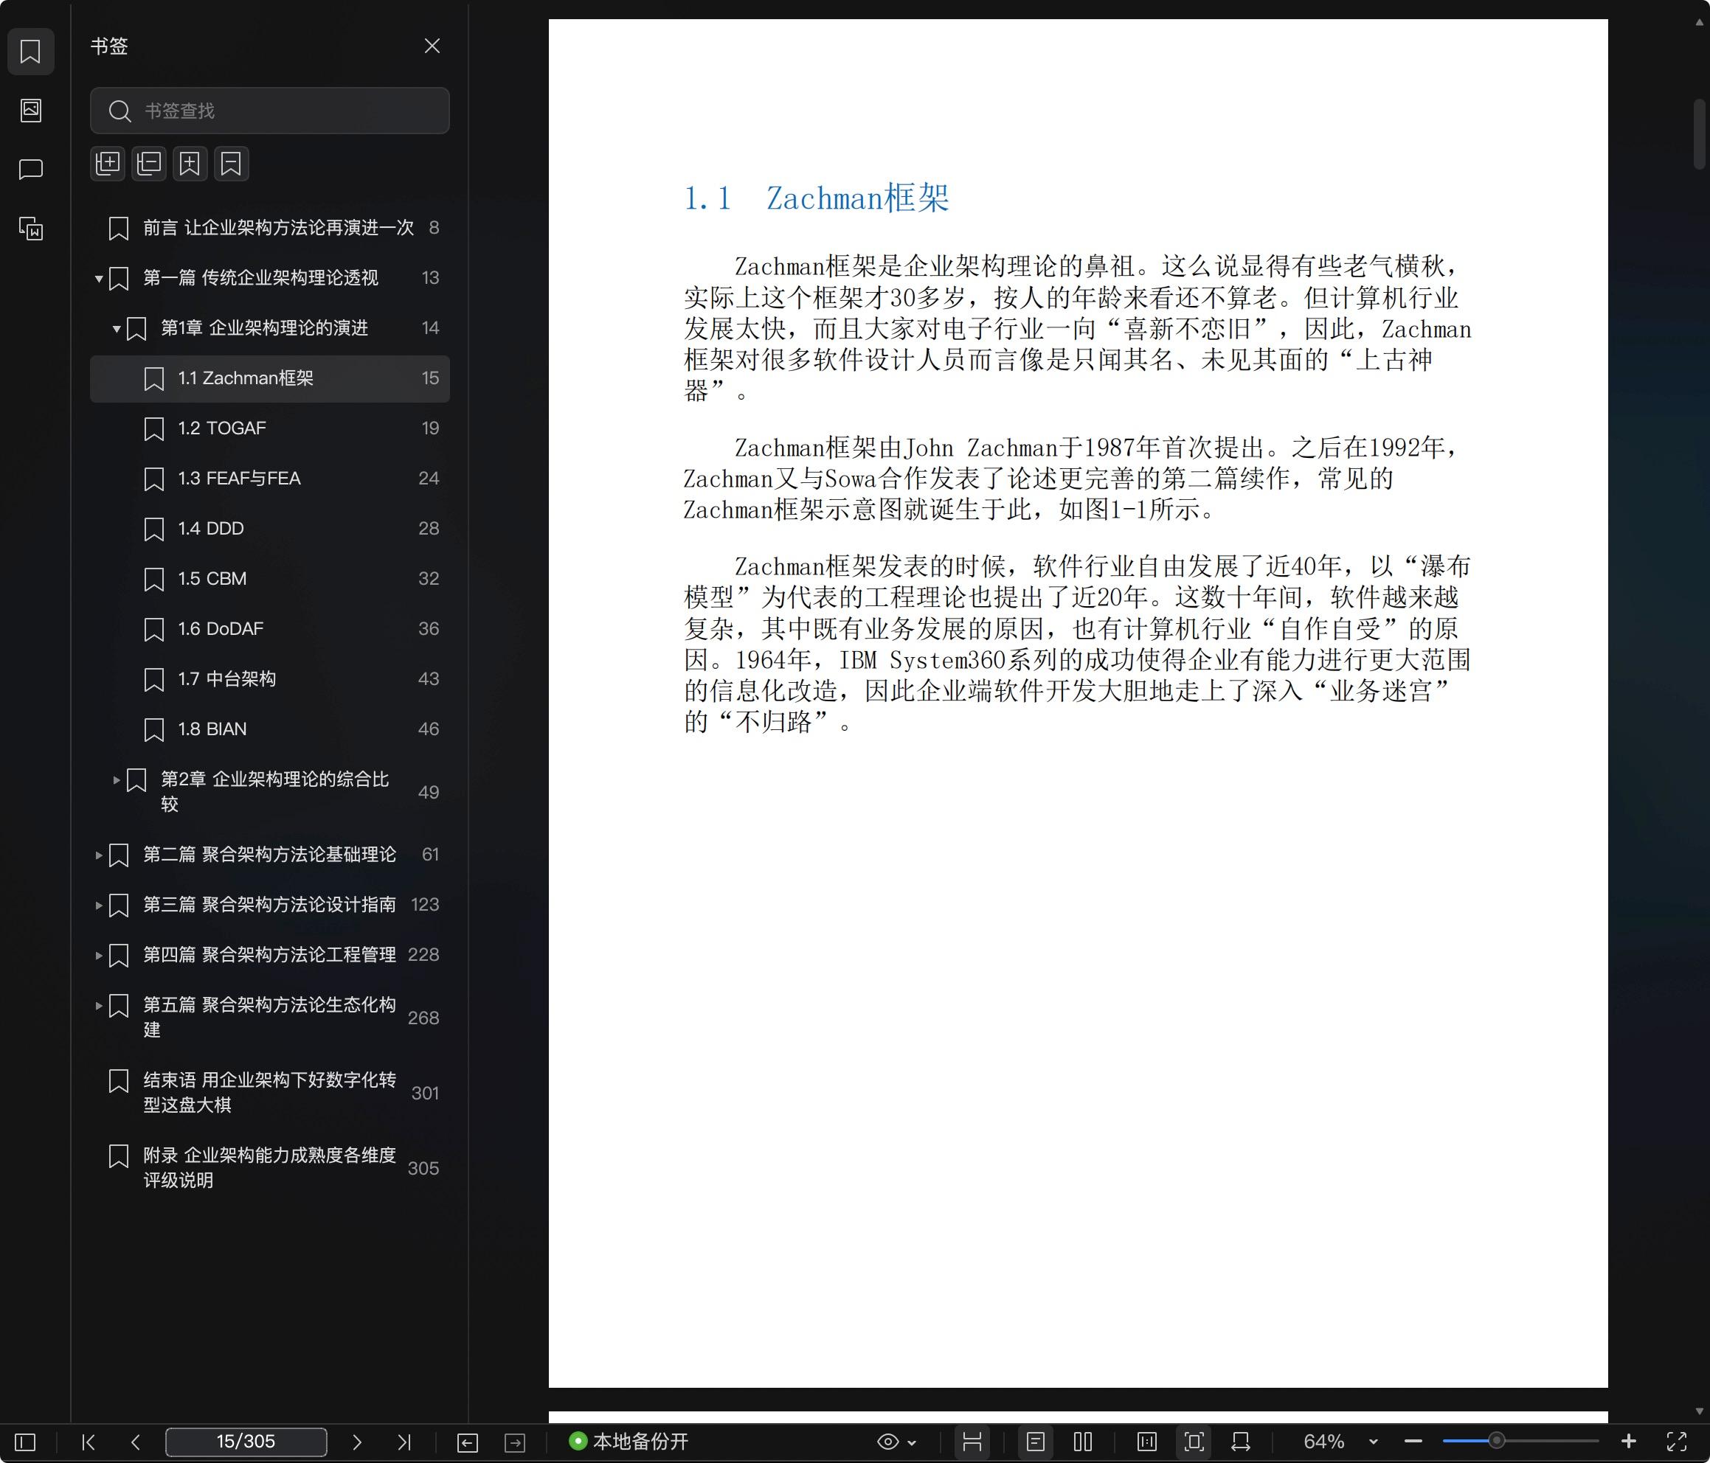Open bookmark 前言 让企业架构方法论再演进一次

pos(270,228)
